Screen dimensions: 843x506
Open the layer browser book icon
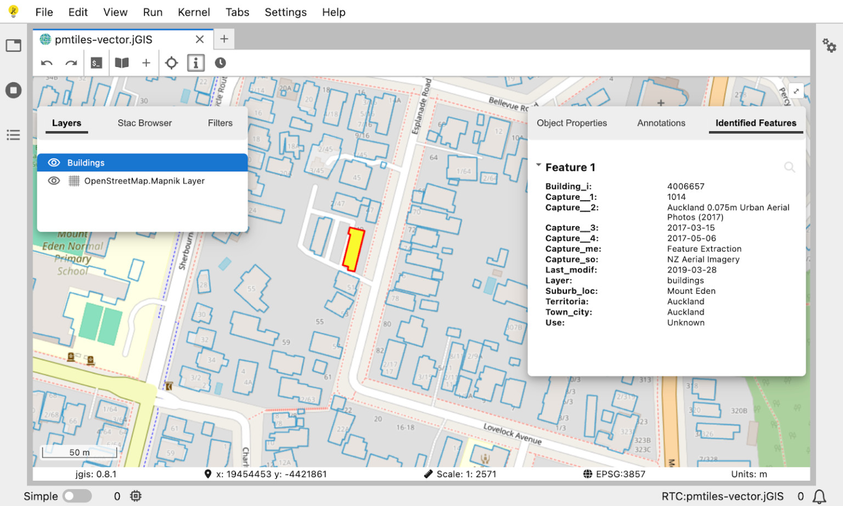[122, 63]
